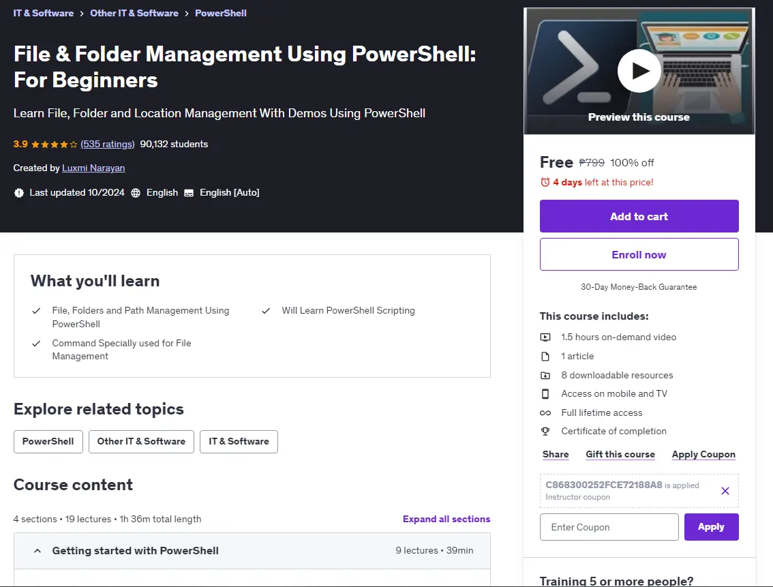
Task: Focus the Enter Coupon field
Action: coord(609,527)
